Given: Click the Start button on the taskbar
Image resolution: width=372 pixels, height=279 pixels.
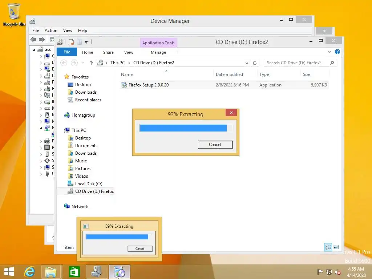Looking at the screenshot, I should click(9, 272).
